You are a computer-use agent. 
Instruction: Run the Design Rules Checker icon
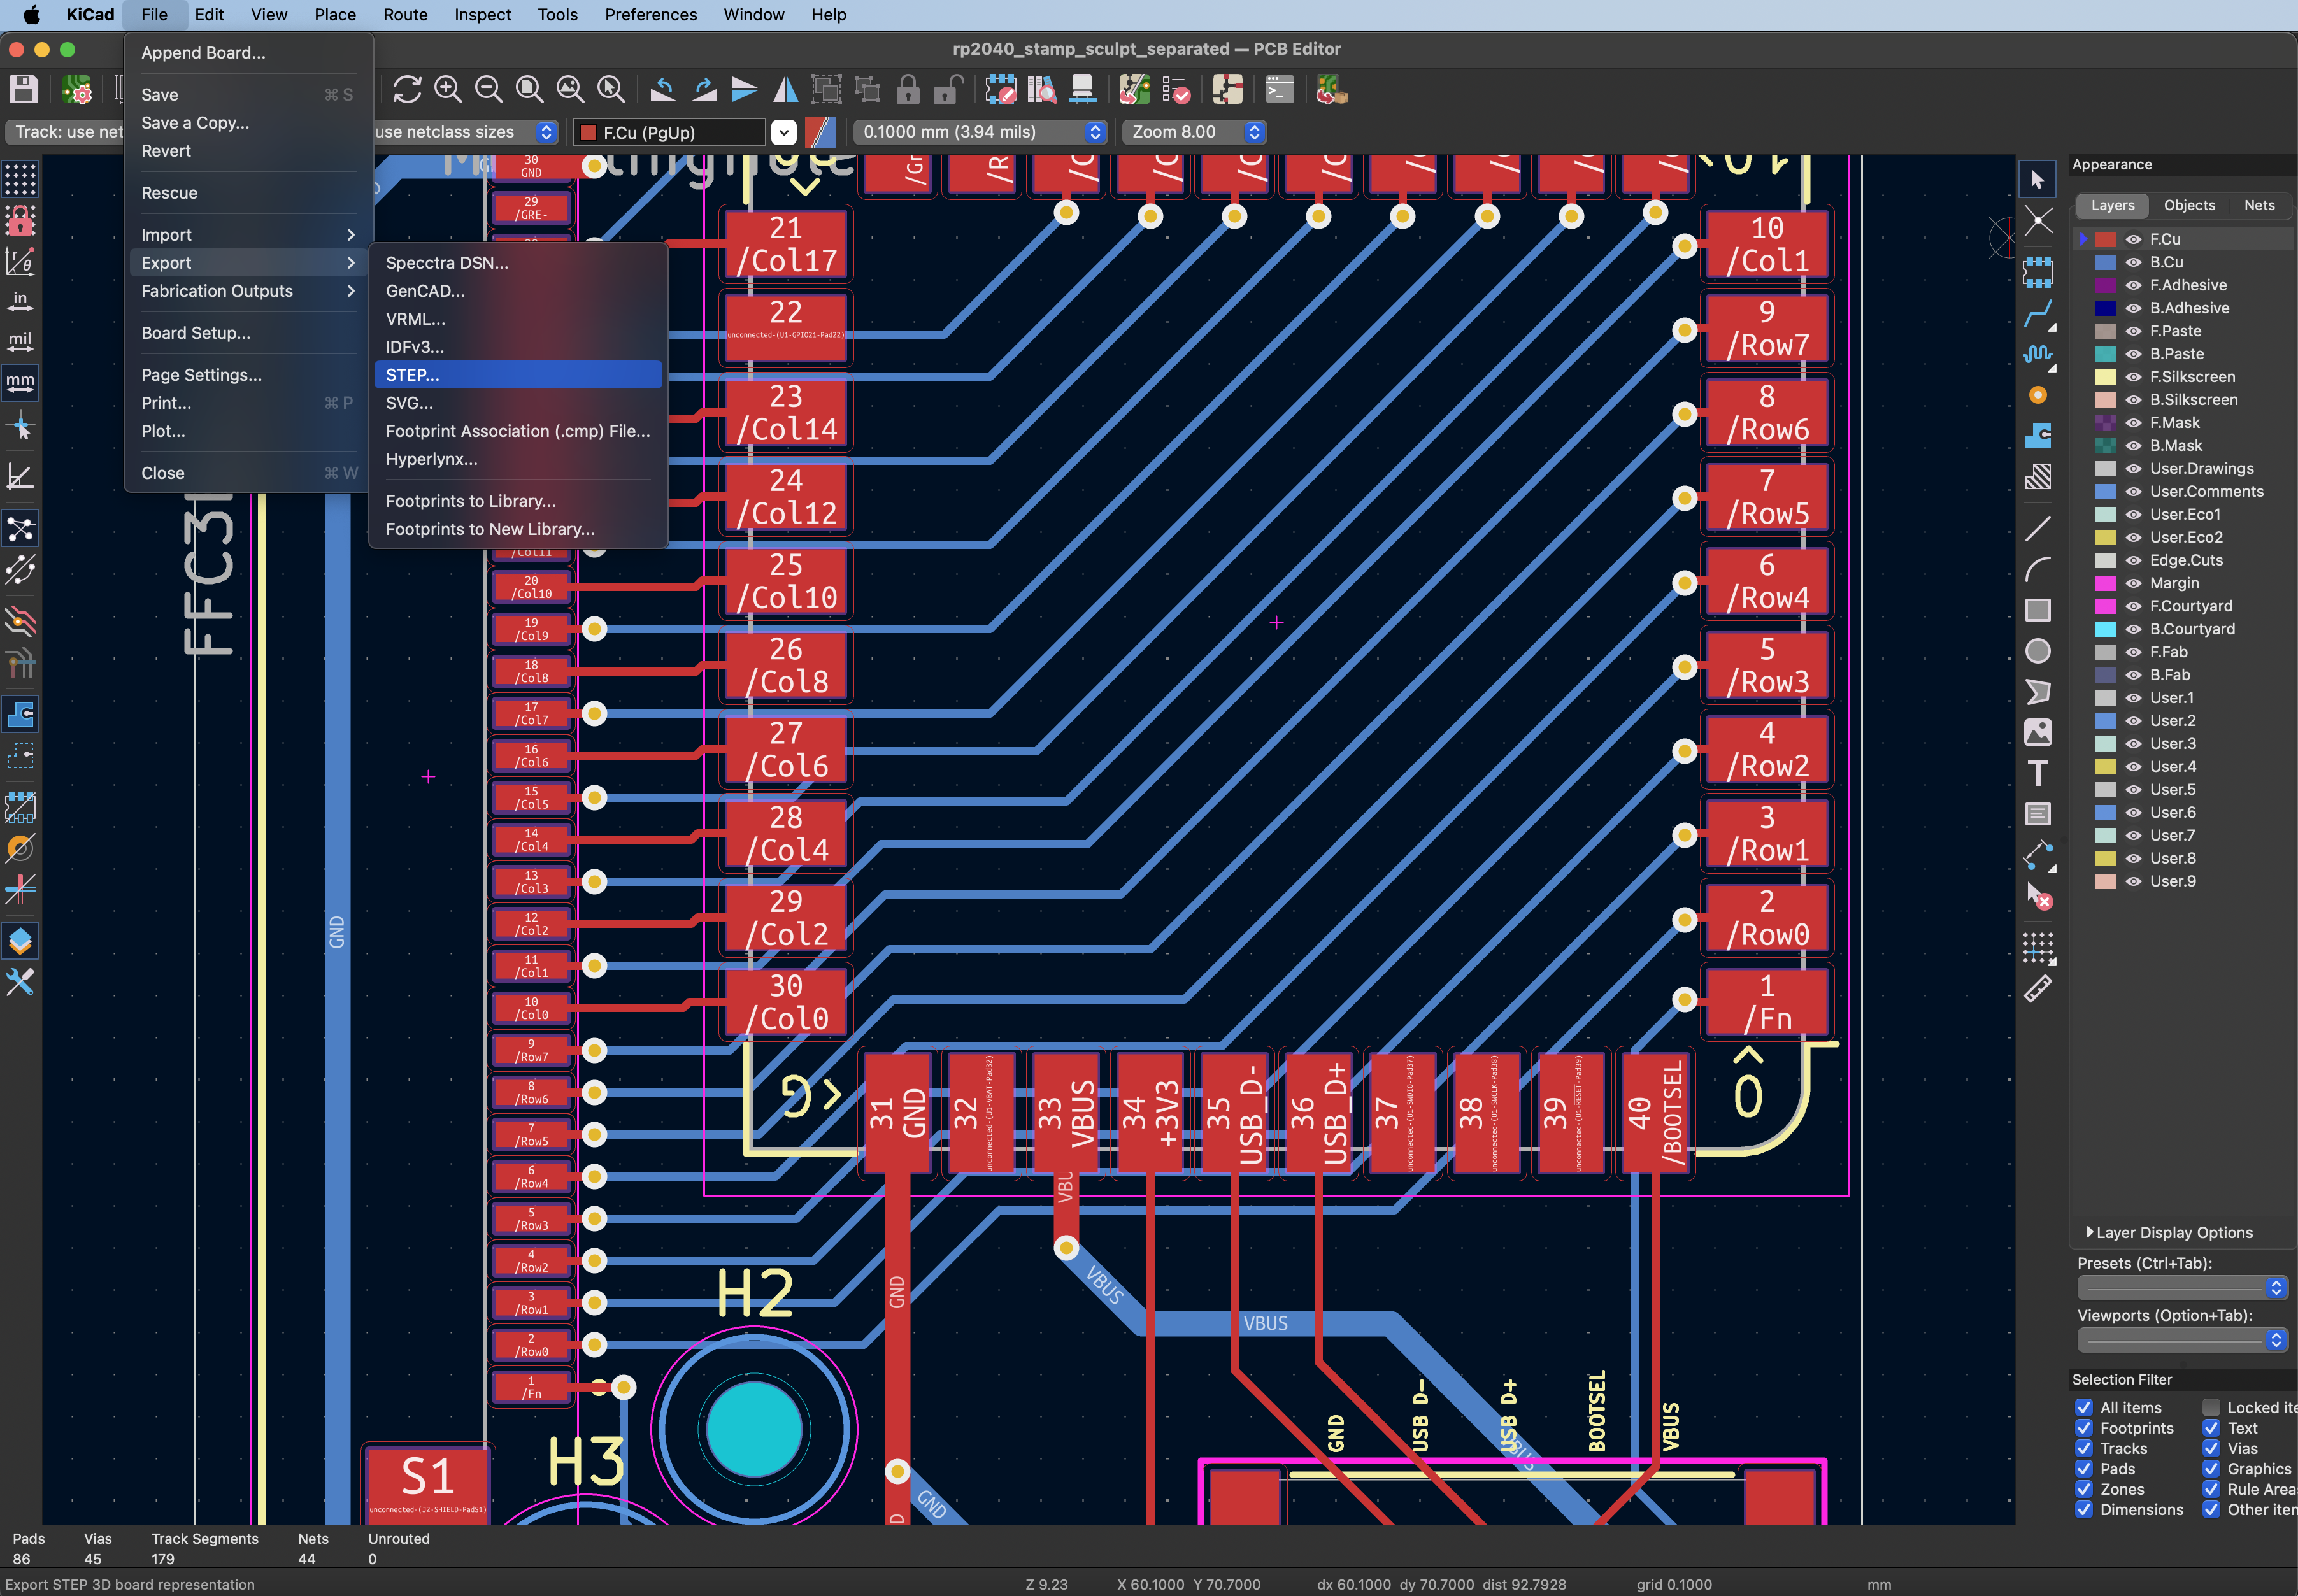(1178, 89)
